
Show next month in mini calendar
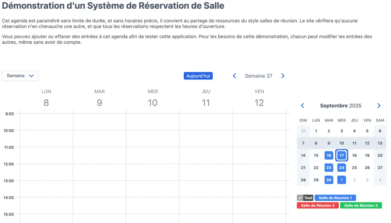[379, 106]
